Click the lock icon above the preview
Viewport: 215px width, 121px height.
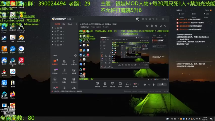coord(152,26)
